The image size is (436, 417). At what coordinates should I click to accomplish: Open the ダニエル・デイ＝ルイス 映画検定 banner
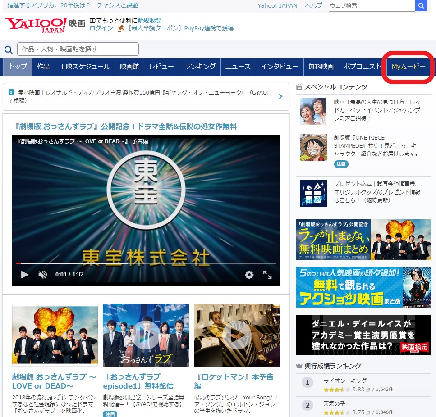(364, 335)
